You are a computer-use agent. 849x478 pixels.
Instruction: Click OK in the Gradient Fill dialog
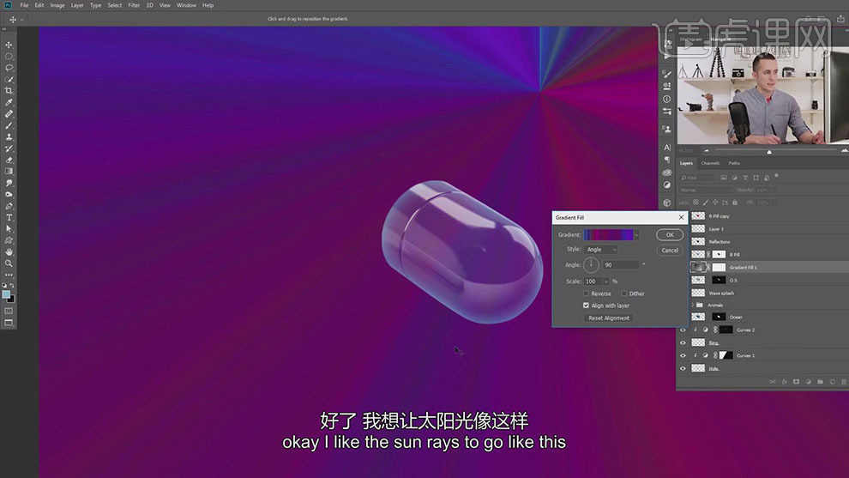point(670,234)
